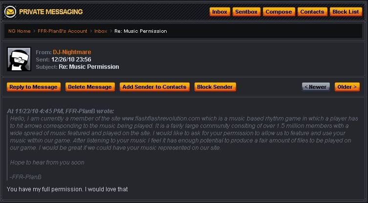Click the envelope Private Messaging icon
This screenshot has height=203, width=368.
click(10, 12)
